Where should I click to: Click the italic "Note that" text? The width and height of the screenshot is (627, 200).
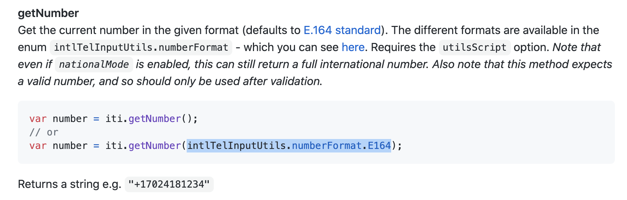[576, 48]
